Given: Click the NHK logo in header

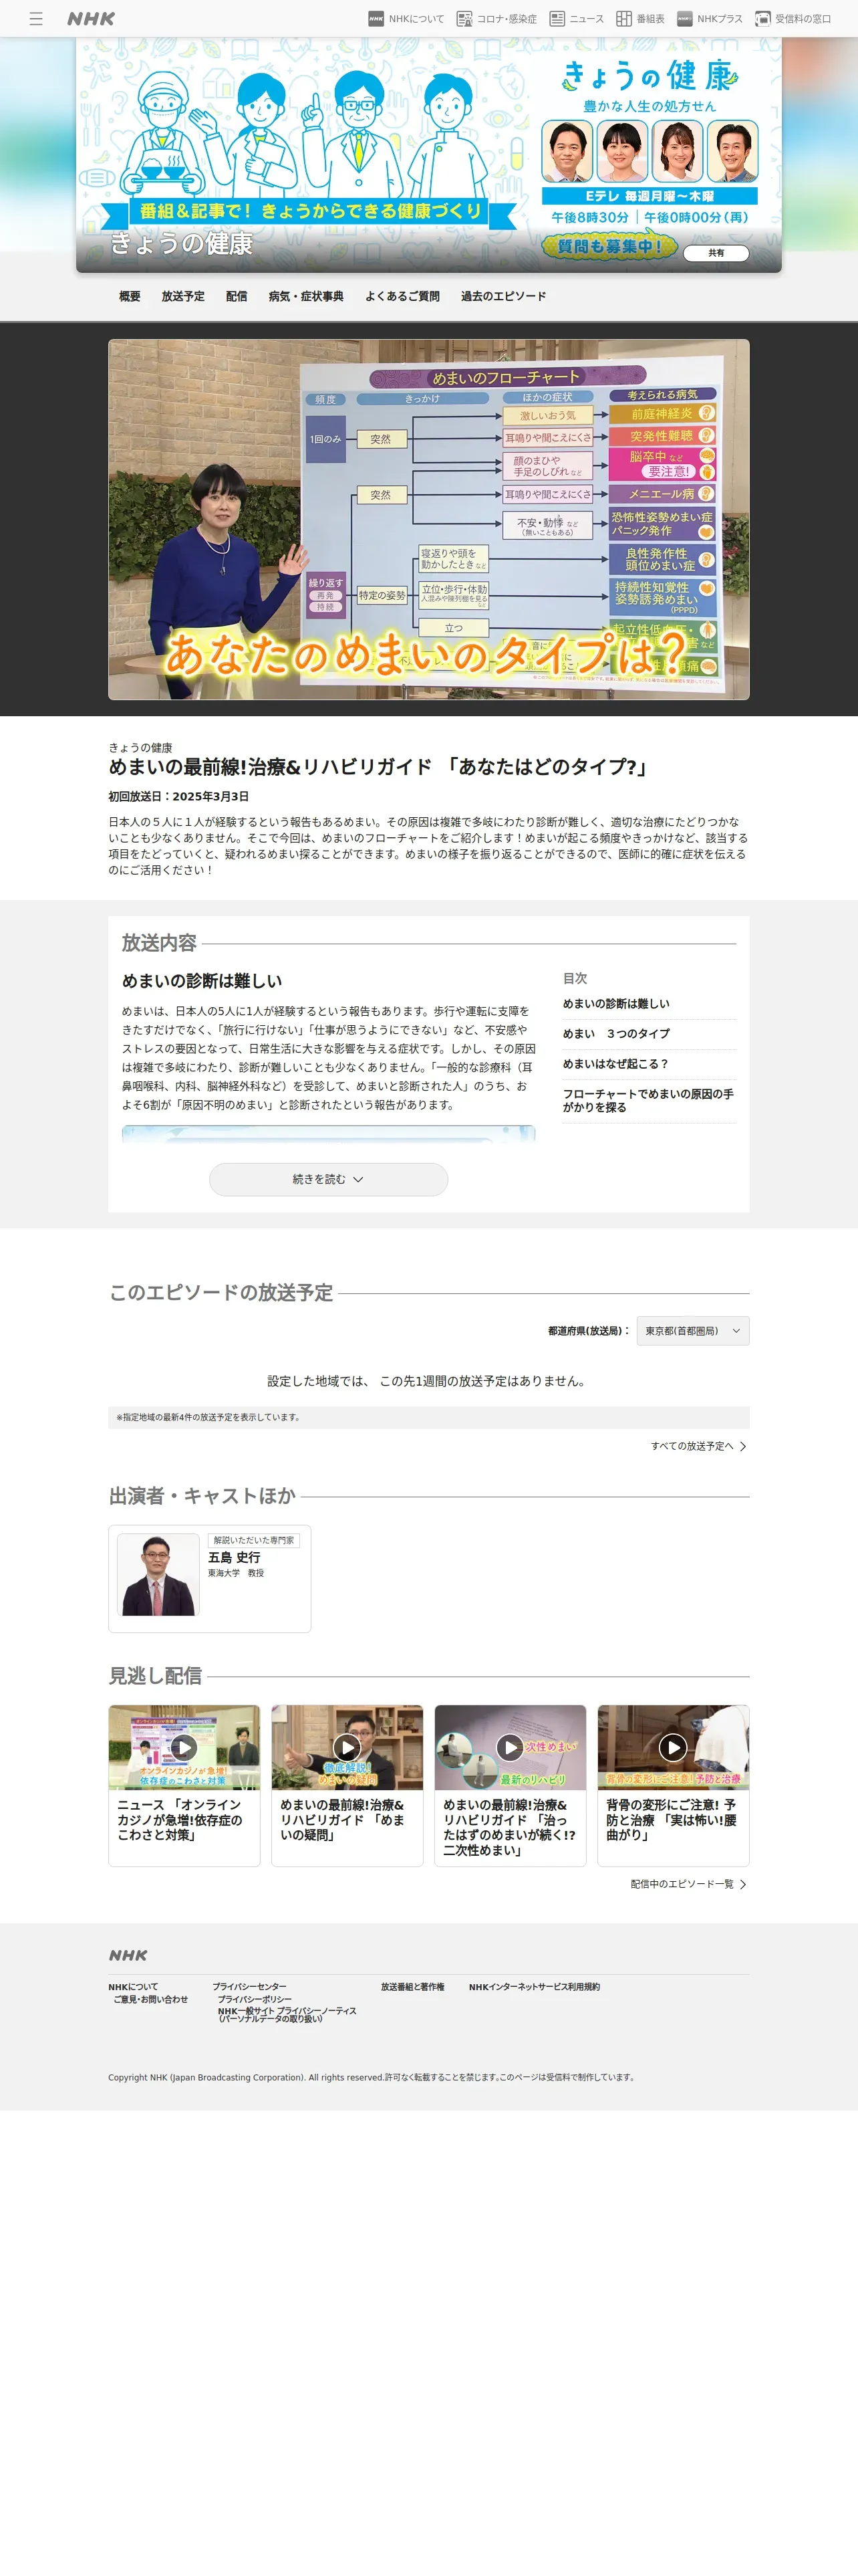Looking at the screenshot, I should (x=91, y=19).
